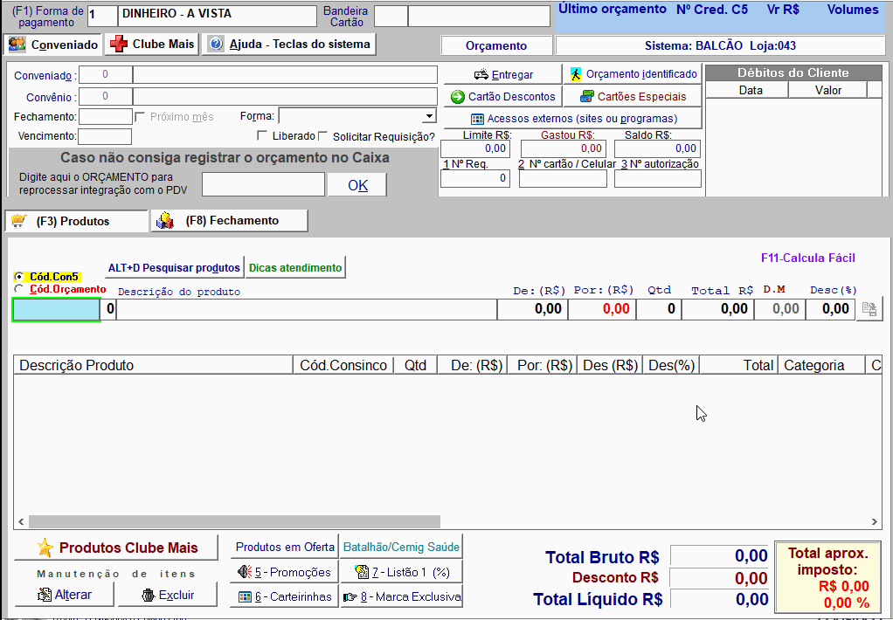Select the Cód.Orçamento radio button

pyautogui.click(x=19, y=289)
